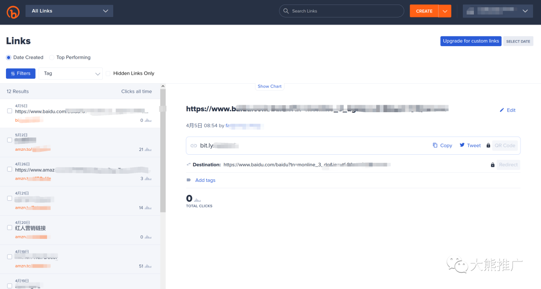Tick the checkbox for the 4月21日 link

click(x=10, y=198)
